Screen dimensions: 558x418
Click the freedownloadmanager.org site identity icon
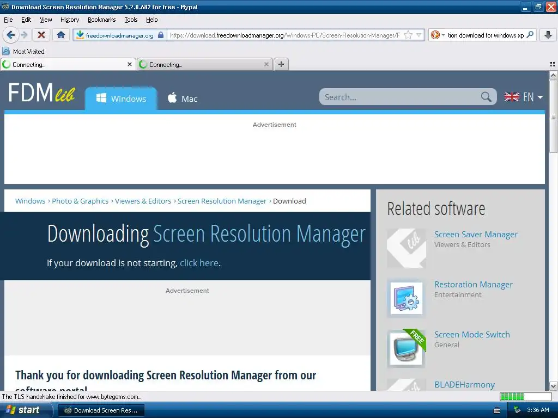(80, 35)
